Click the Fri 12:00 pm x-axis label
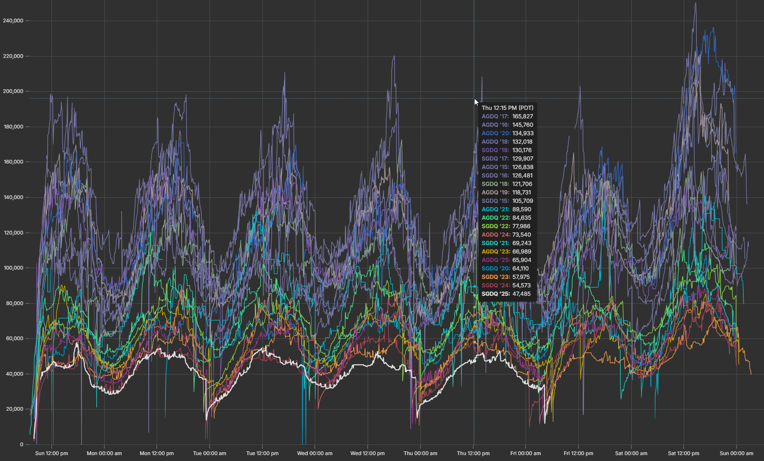Viewport: 764px width, 461px height. (x=578, y=453)
